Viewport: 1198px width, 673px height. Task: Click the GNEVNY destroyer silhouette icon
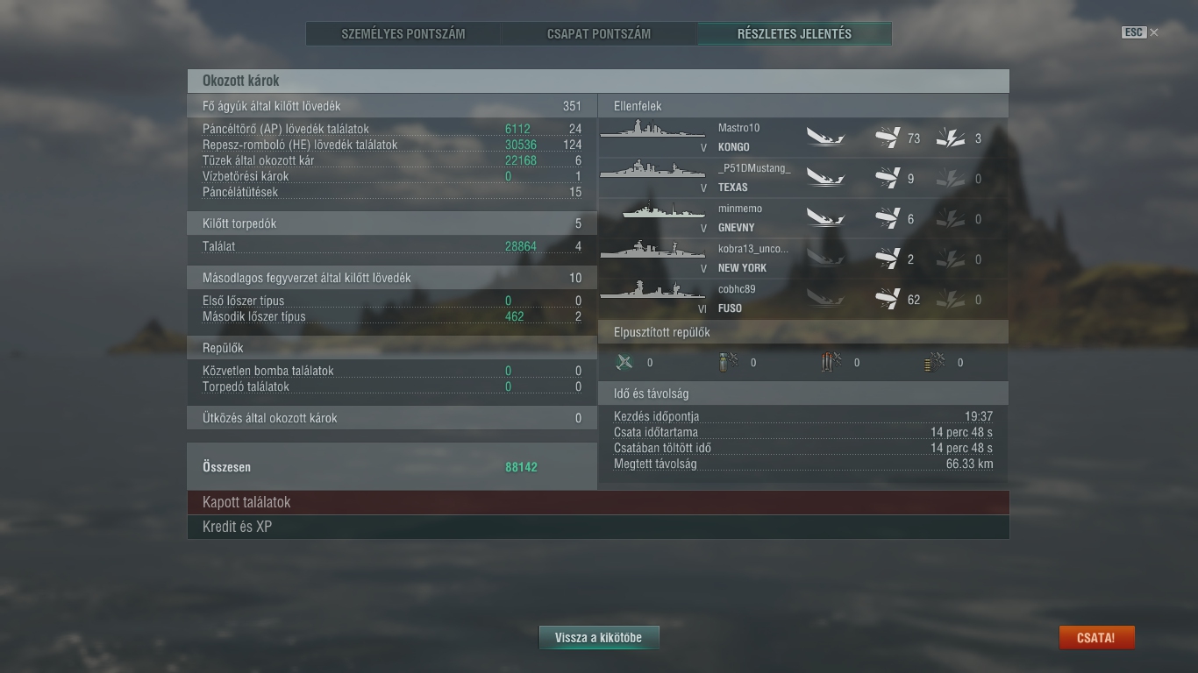[664, 211]
